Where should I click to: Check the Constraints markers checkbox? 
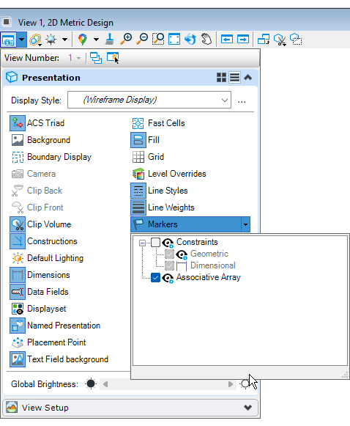(x=155, y=243)
